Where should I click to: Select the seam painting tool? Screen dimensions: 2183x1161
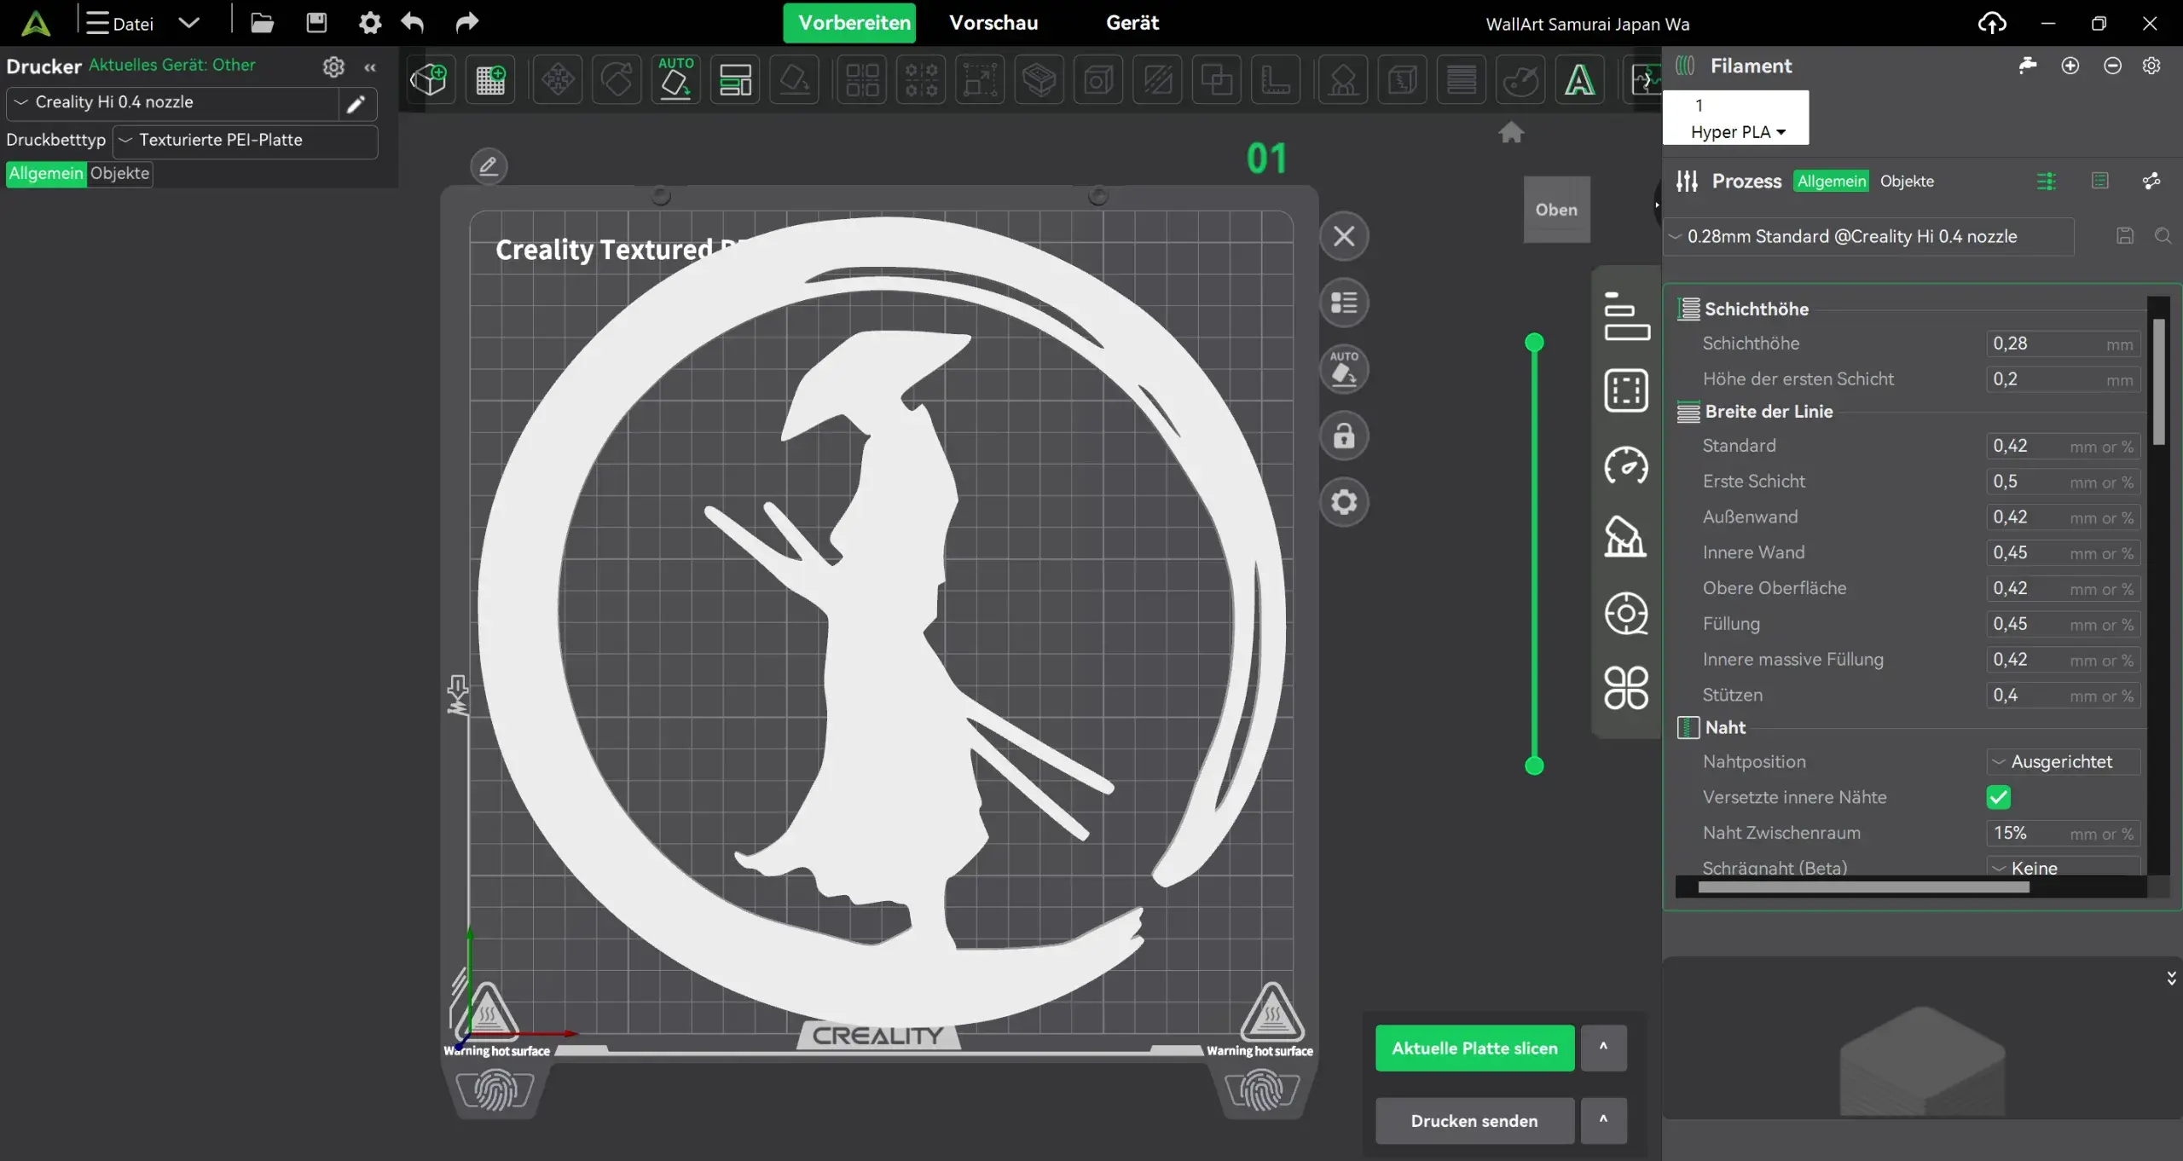click(x=1403, y=80)
